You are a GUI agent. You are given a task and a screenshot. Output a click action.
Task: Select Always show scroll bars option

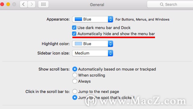pos(75,81)
